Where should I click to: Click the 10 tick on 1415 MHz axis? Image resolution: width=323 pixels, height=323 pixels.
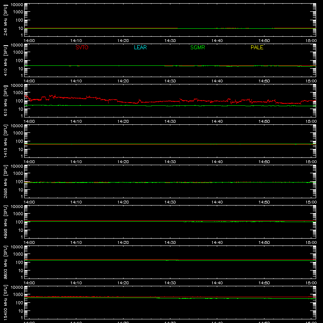pos(21,149)
